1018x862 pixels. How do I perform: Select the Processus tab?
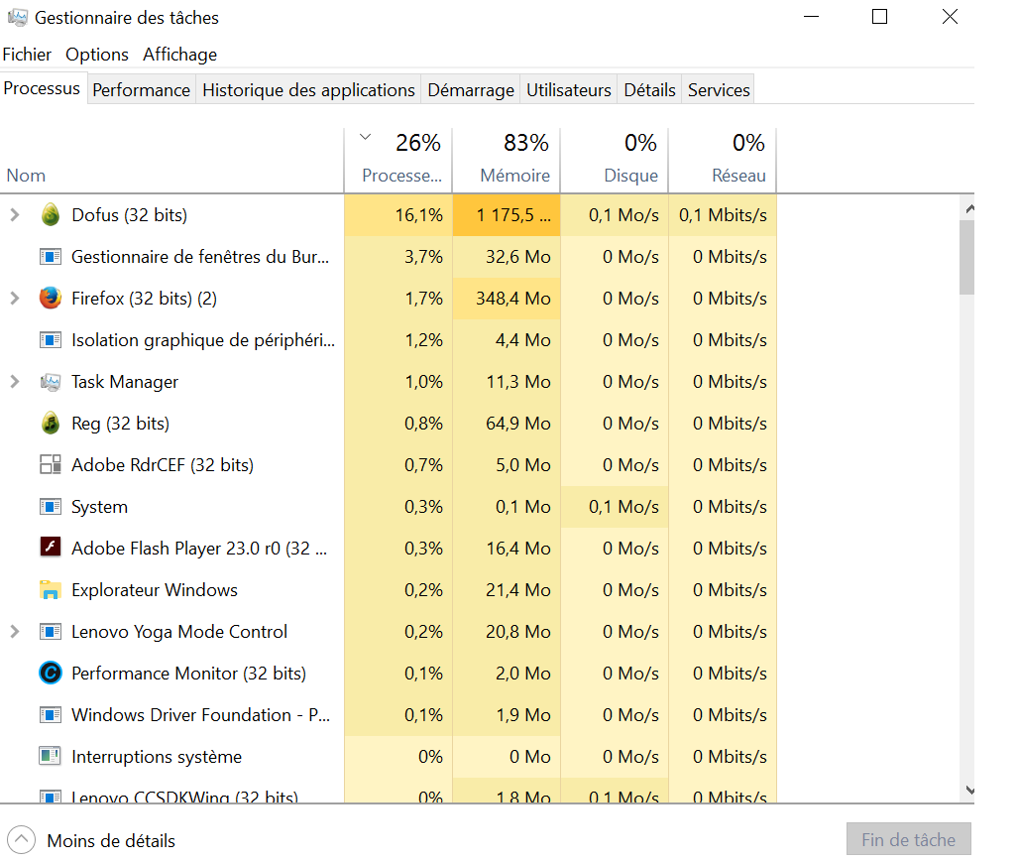pos(43,88)
